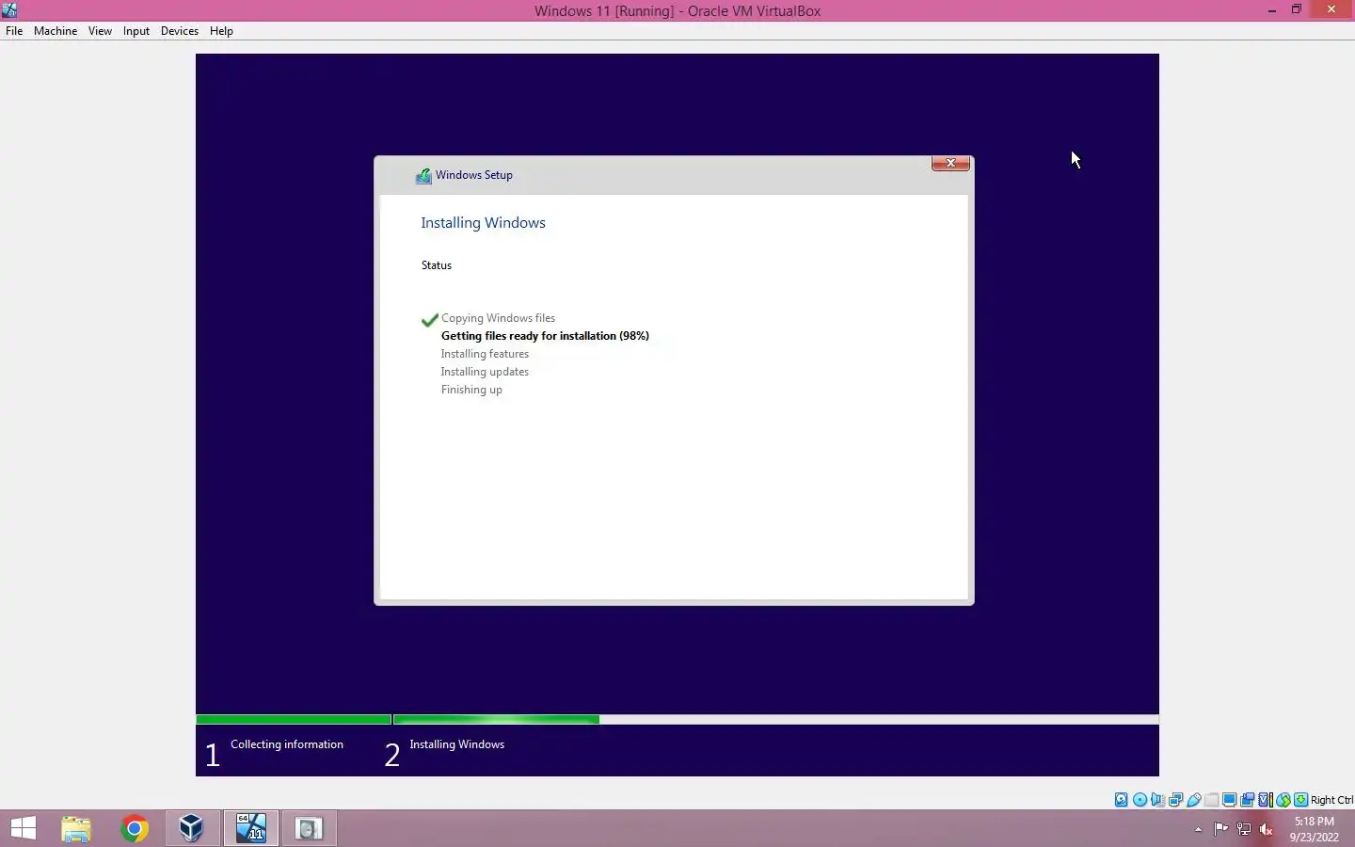
Task: Open the Help menu
Action: (221, 31)
